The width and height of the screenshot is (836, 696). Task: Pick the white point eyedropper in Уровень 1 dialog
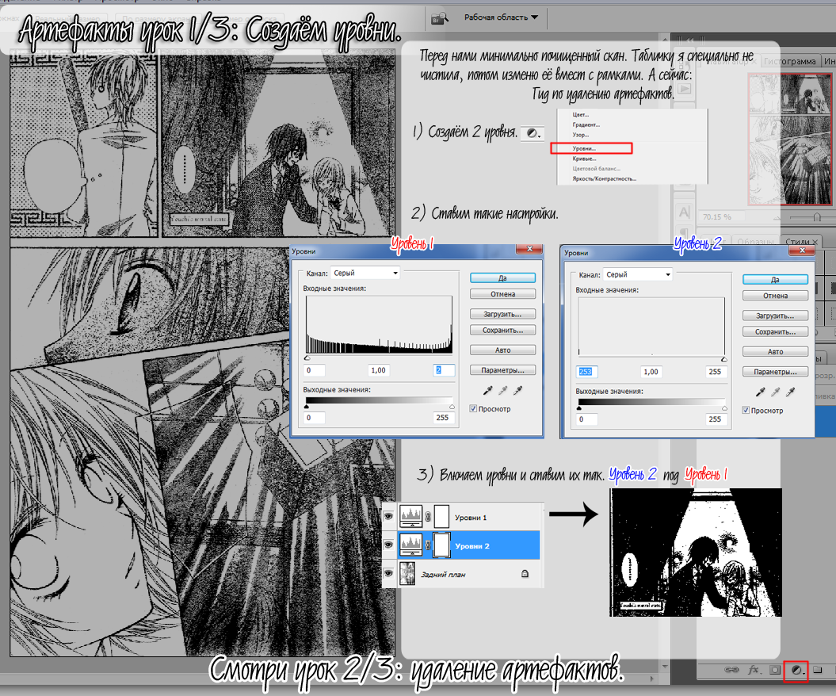click(517, 391)
